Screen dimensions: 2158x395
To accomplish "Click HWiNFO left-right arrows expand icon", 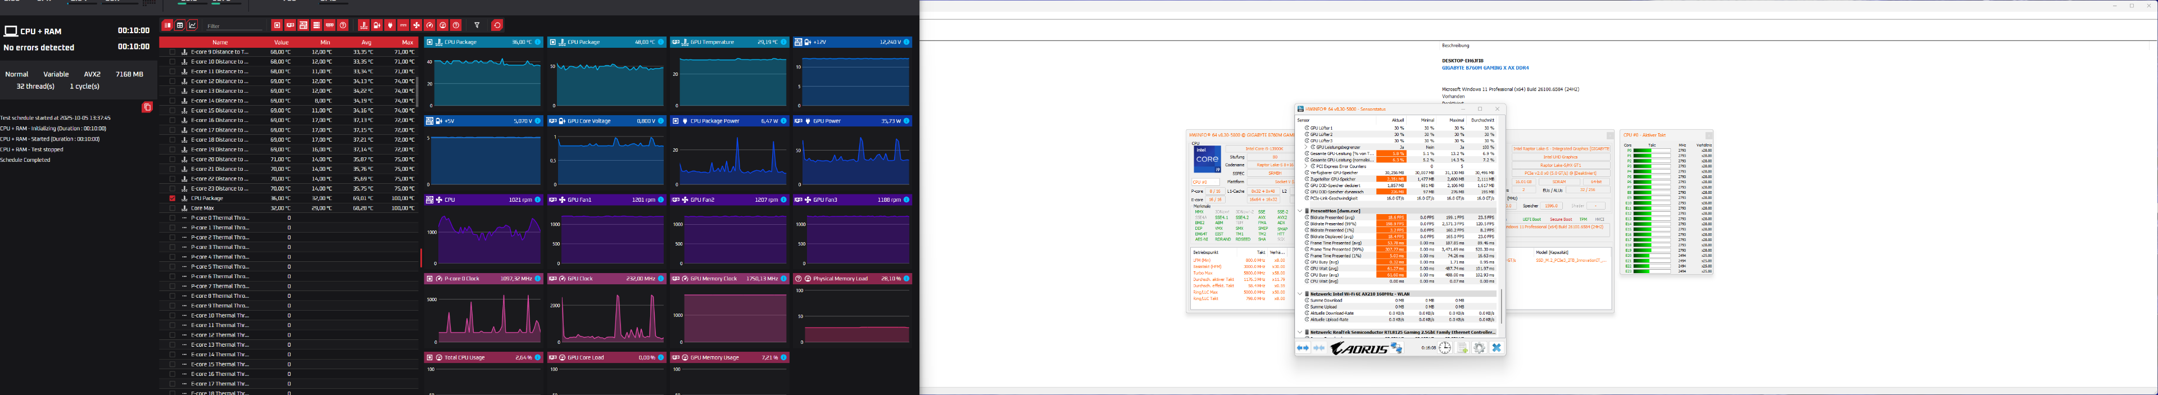I will (1302, 348).
